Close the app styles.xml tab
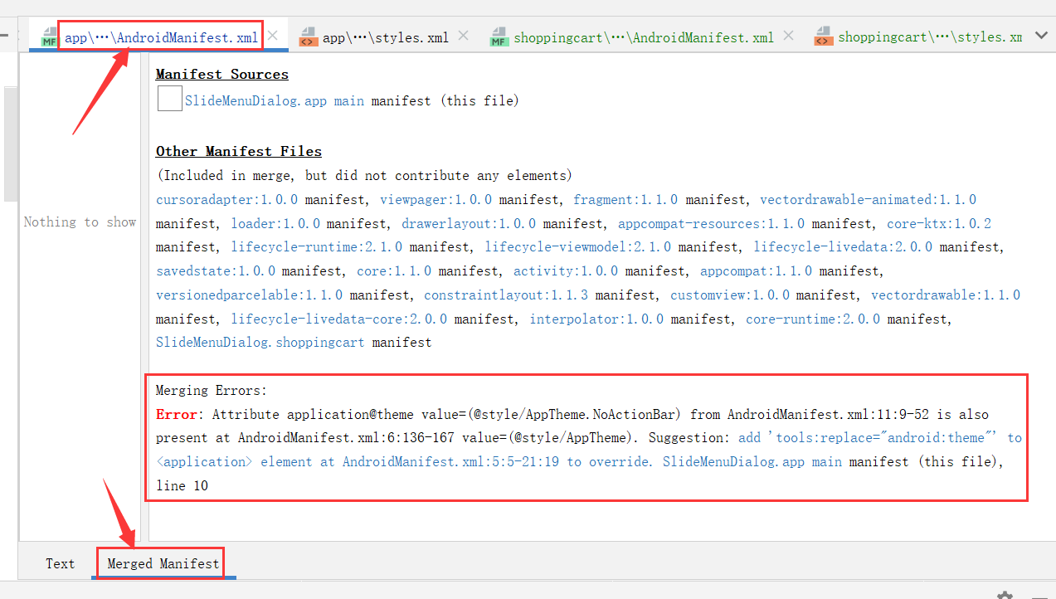This screenshot has height=599, width=1056. [x=463, y=35]
